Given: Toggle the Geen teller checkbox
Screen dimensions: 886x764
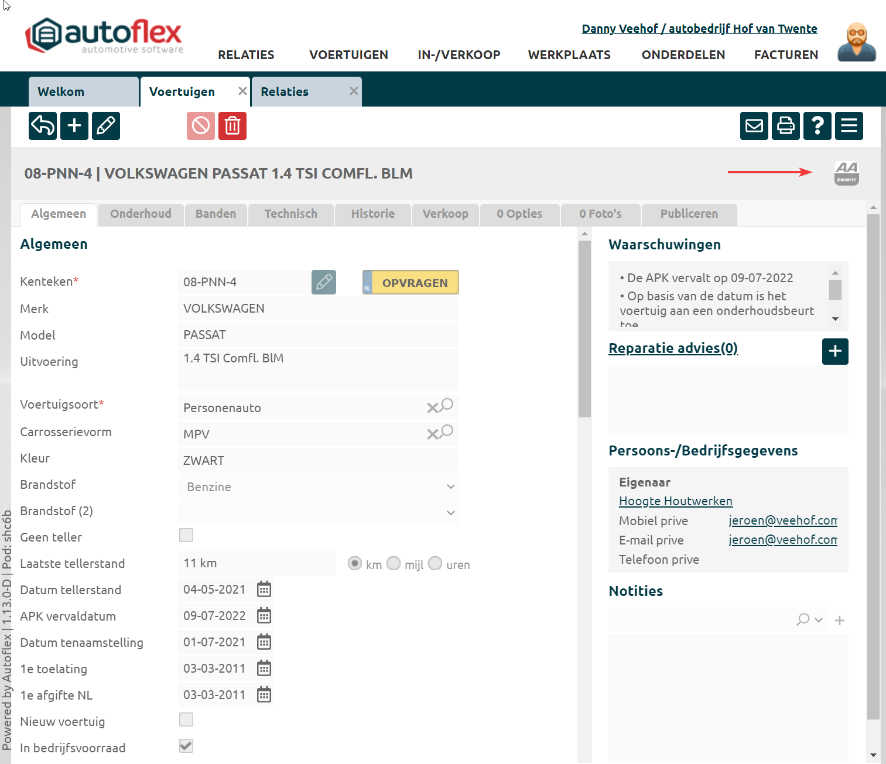Looking at the screenshot, I should pyautogui.click(x=186, y=535).
